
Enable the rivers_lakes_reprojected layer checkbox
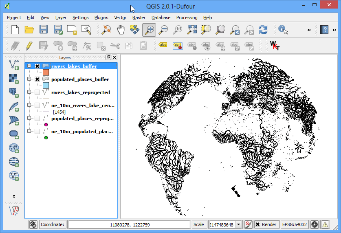pos(37,92)
